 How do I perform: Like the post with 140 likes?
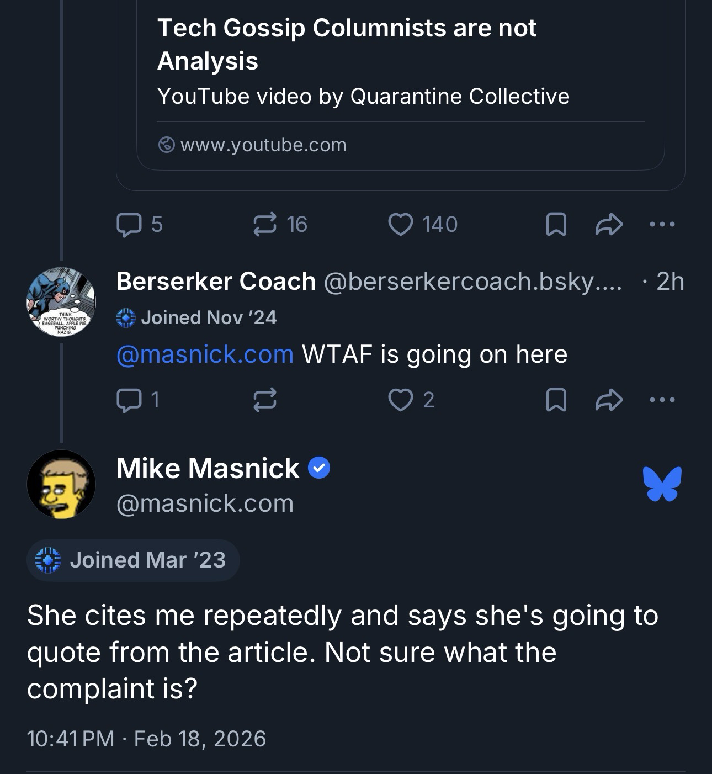point(401,225)
